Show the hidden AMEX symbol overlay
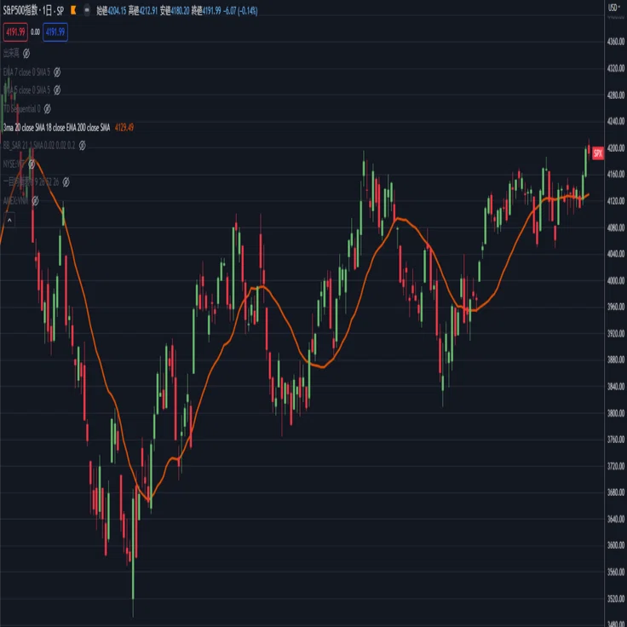This screenshot has height=627, width=627. [x=35, y=200]
